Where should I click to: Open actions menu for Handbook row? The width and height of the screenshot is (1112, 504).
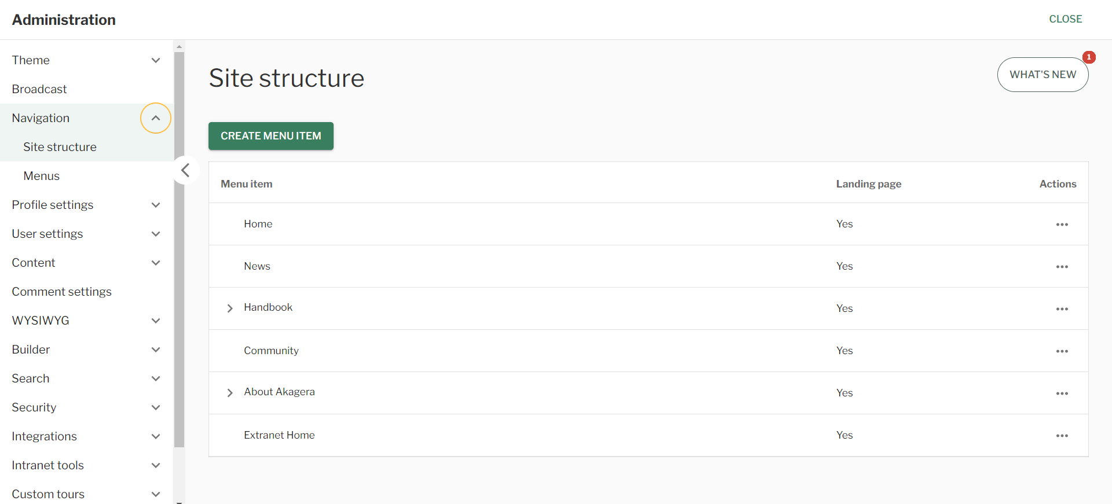click(x=1062, y=309)
